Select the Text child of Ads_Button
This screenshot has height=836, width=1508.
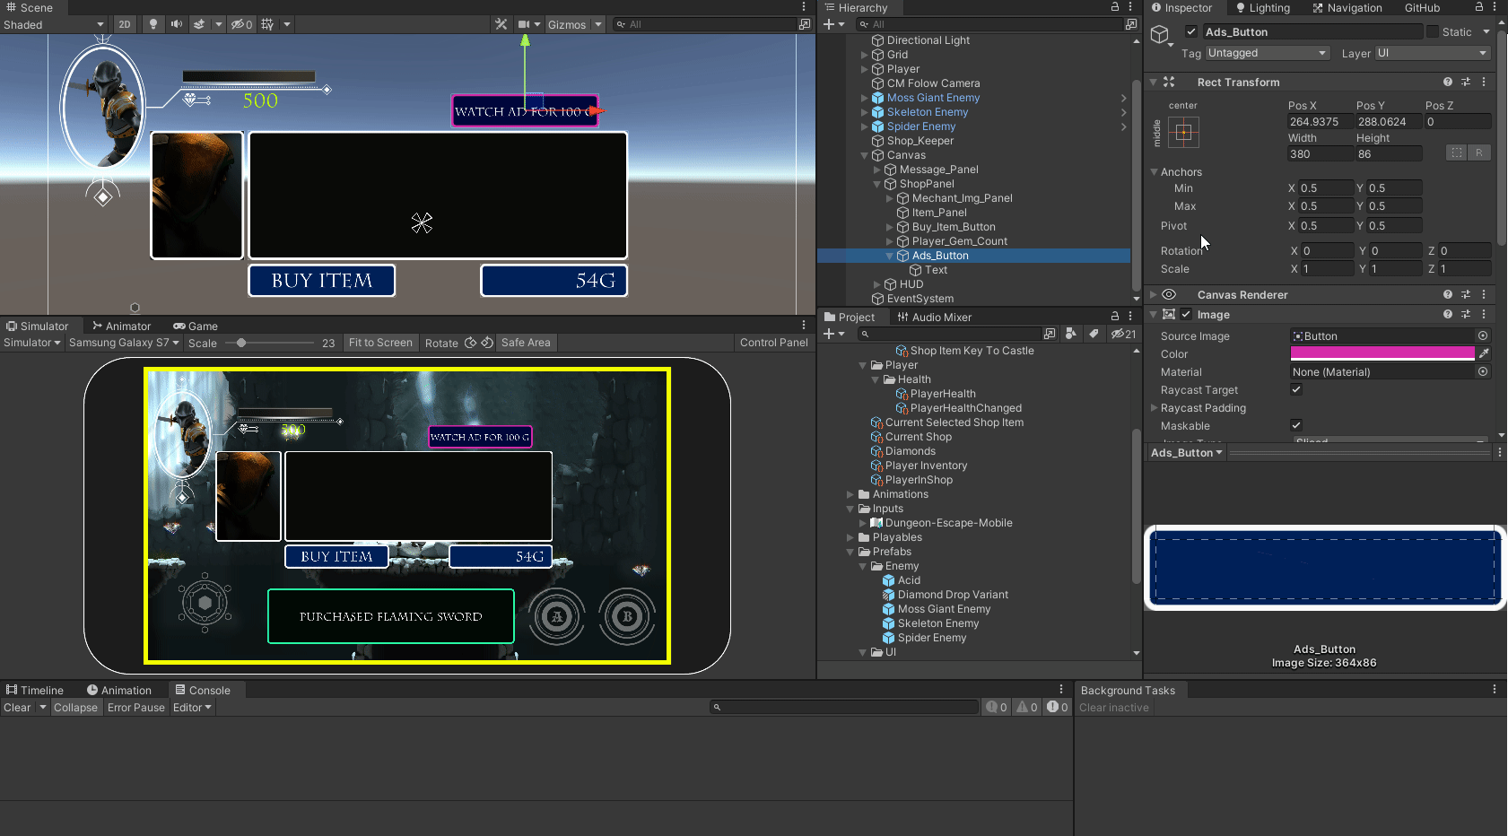coord(936,270)
